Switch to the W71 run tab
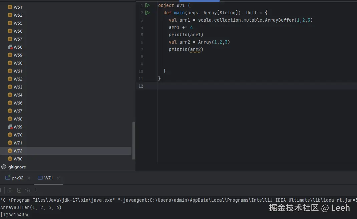 tap(48, 178)
